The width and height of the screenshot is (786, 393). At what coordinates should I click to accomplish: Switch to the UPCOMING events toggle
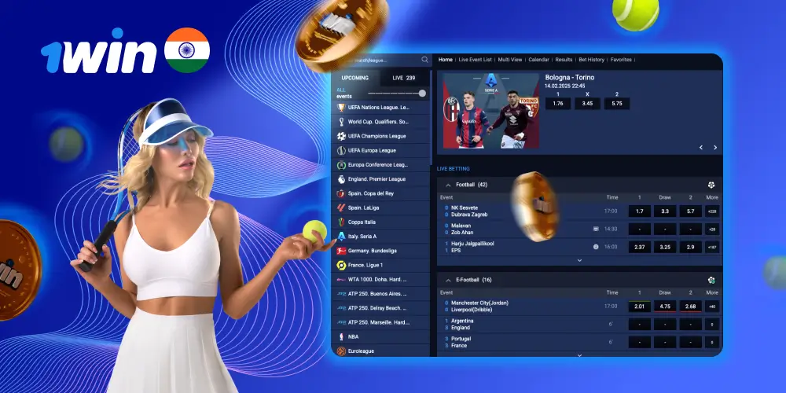pyautogui.click(x=355, y=78)
